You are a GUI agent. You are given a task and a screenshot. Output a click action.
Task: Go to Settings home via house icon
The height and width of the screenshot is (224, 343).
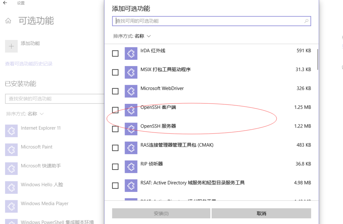point(8,21)
